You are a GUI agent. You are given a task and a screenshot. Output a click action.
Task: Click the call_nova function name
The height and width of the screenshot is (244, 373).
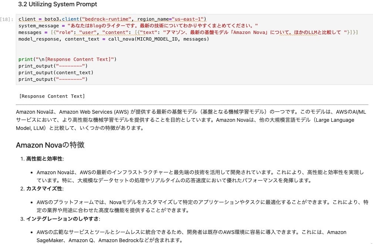pos(121,39)
